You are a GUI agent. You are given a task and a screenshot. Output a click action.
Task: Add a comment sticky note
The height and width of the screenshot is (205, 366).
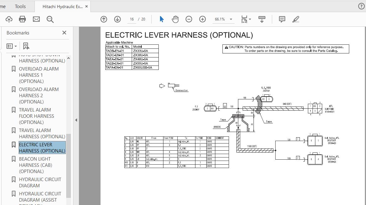tap(282, 19)
